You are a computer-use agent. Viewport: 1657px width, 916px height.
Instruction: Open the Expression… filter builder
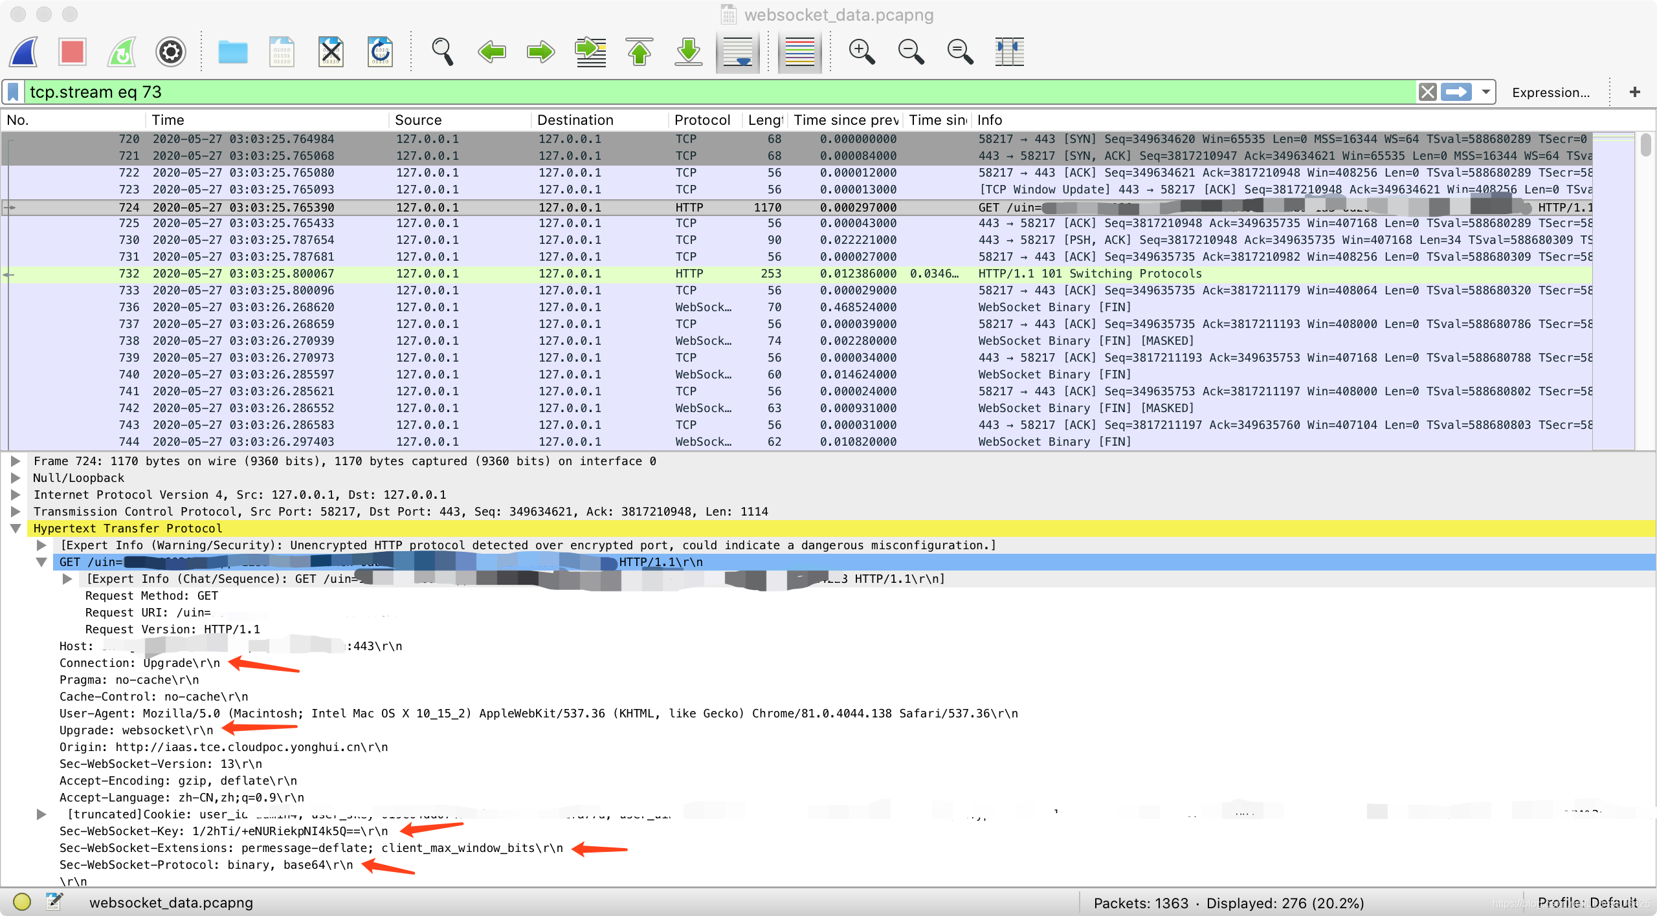pos(1550,93)
